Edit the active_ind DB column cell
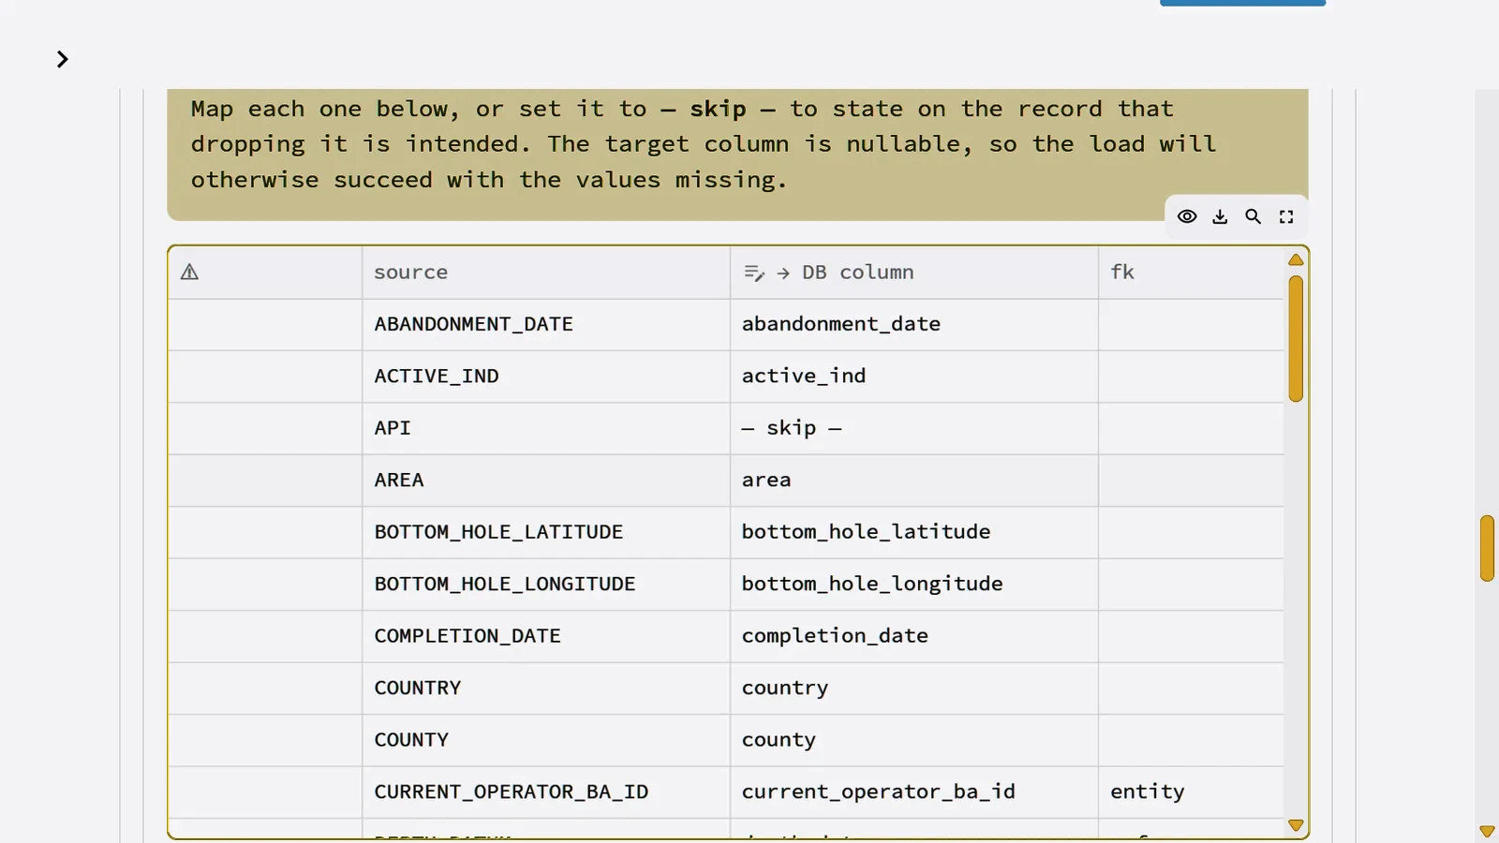 coord(914,377)
